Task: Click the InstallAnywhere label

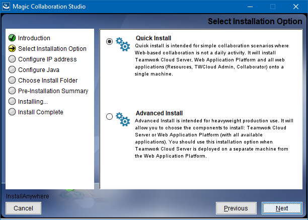Action: pyautogui.click(x=28, y=196)
